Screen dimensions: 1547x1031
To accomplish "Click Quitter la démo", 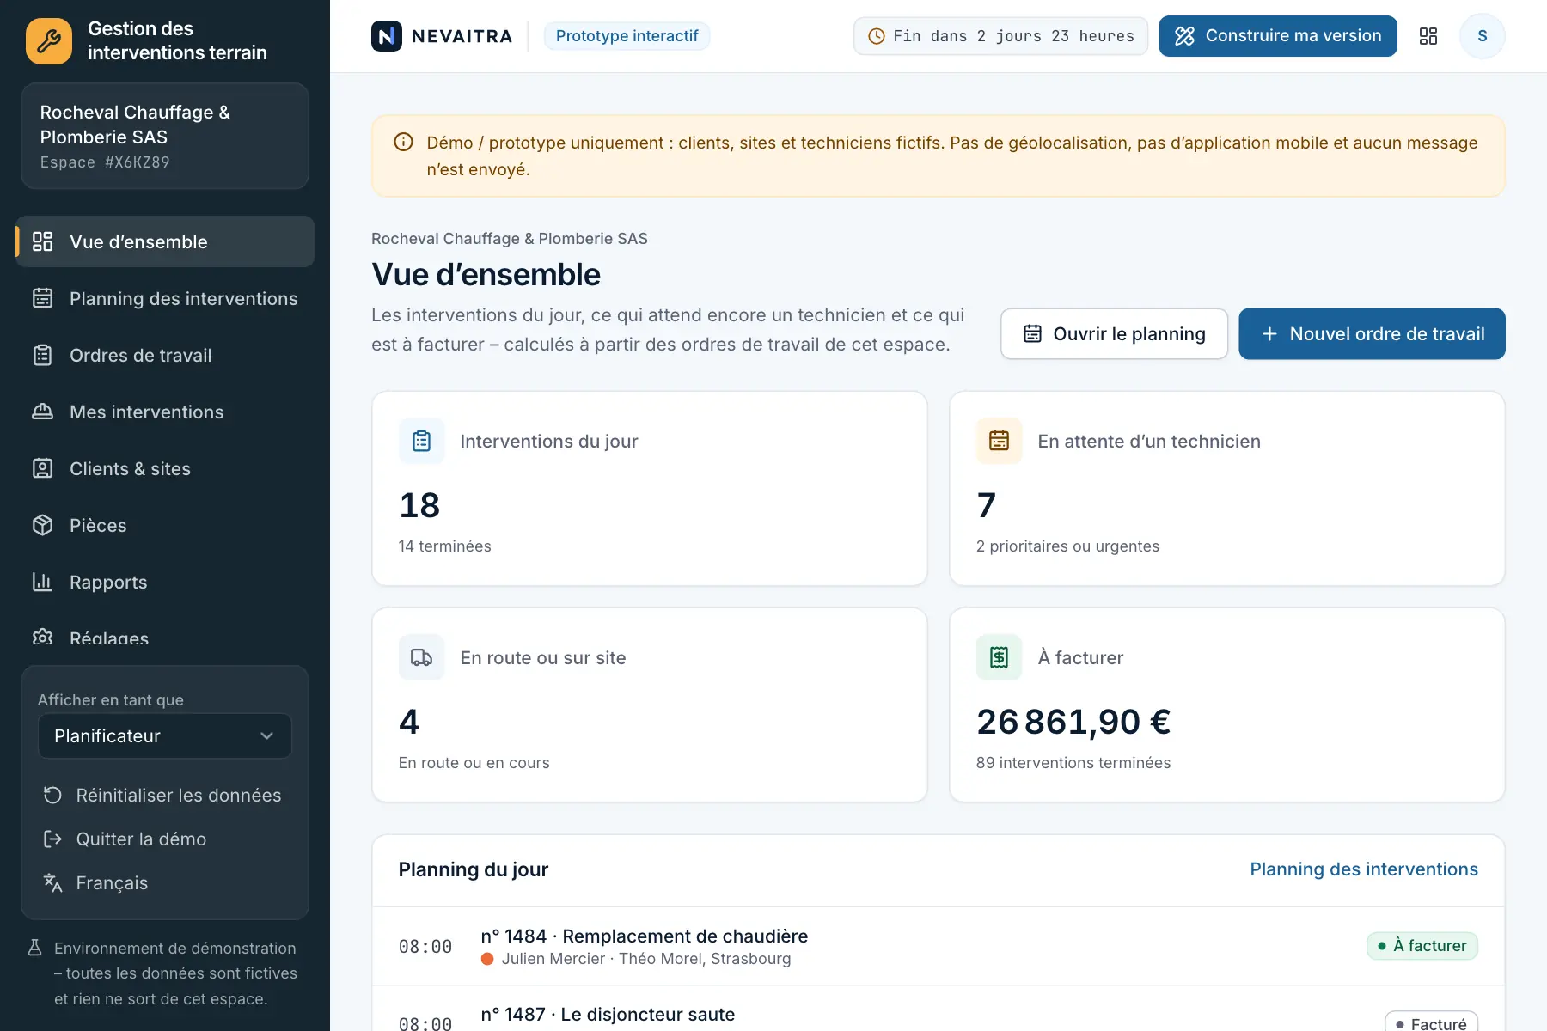I will (165, 839).
